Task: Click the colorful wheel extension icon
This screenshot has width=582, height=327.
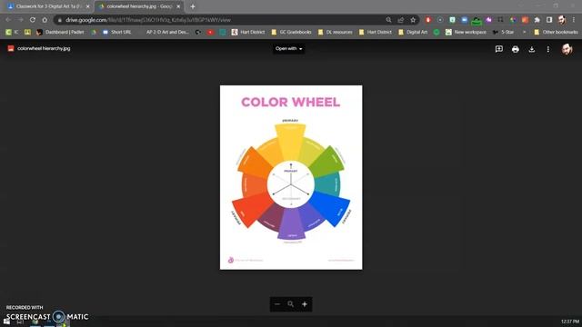Action: (x=513, y=20)
